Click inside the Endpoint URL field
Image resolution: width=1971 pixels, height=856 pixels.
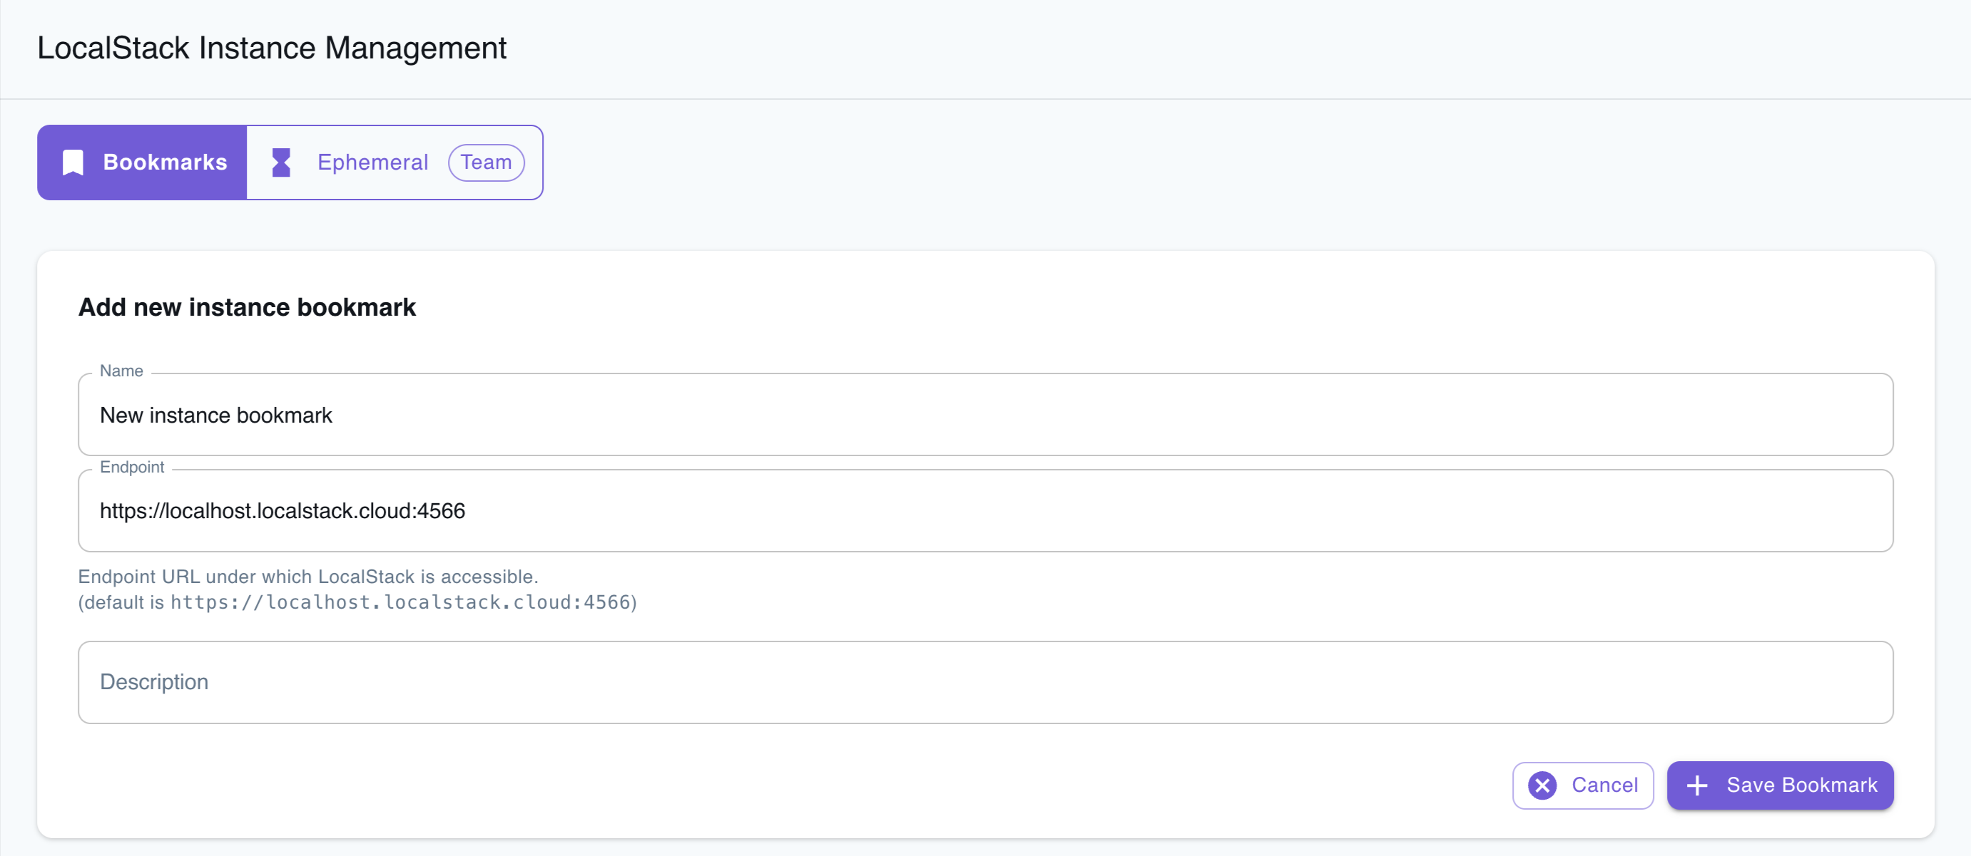click(984, 510)
